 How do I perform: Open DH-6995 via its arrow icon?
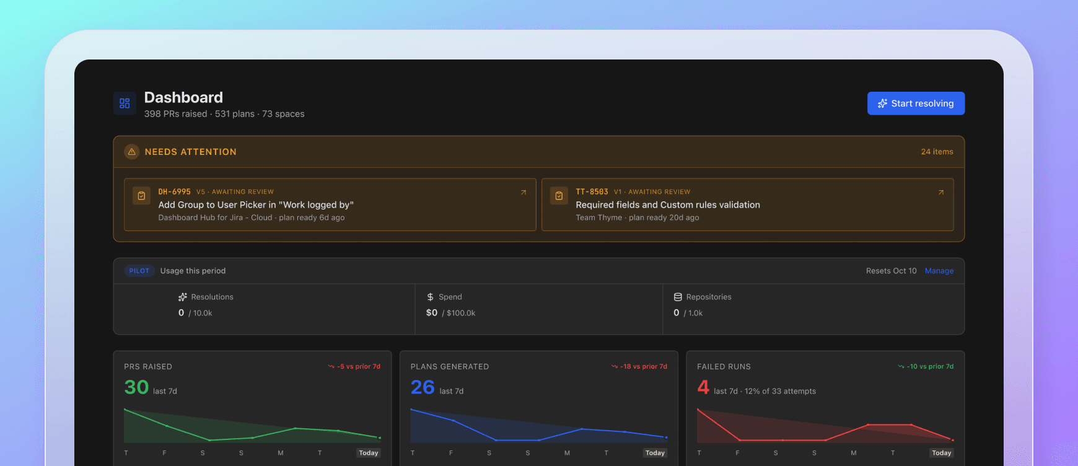[524, 192]
